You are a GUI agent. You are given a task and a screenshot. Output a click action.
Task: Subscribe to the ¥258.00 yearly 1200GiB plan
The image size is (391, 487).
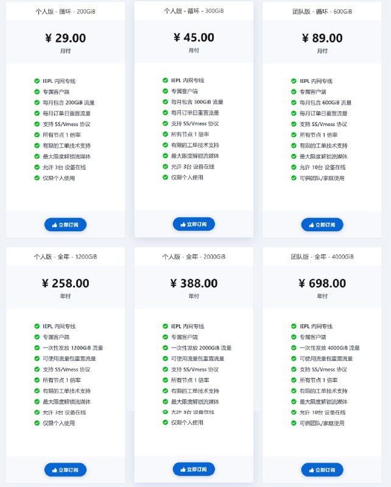point(65,469)
